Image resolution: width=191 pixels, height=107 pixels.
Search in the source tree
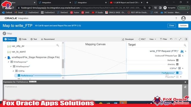pos(58,45)
